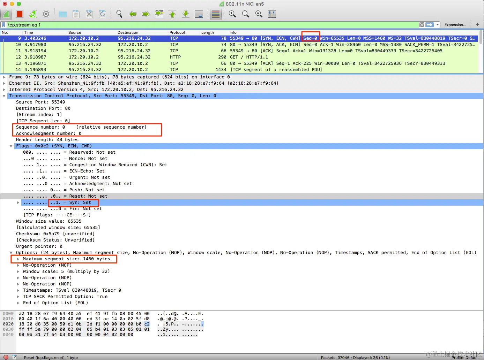This screenshot has width=484, height=360.
Task: Jump to the first packet icon
Action: pyautogui.click(x=172, y=14)
